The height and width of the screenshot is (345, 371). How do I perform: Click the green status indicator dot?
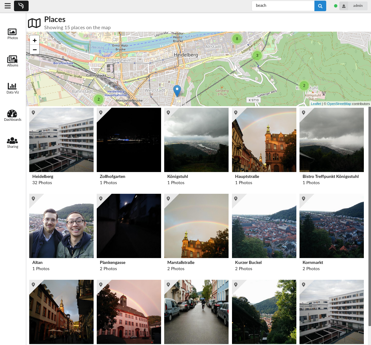tap(335, 5)
